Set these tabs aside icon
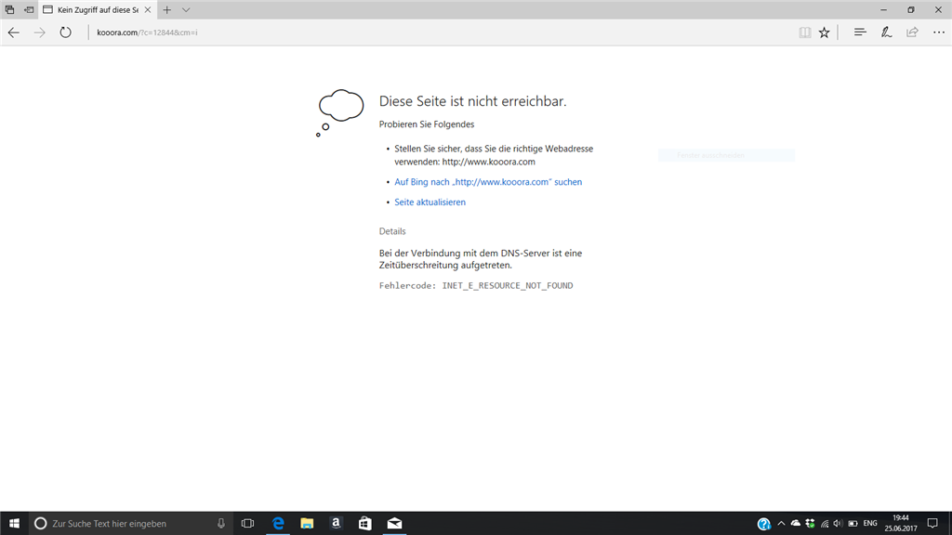Image resolution: width=952 pixels, height=535 pixels. pyautogui.click(x=29, y=9)
